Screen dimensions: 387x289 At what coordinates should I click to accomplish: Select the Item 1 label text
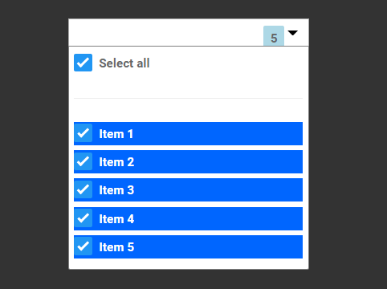pos(116,134)
